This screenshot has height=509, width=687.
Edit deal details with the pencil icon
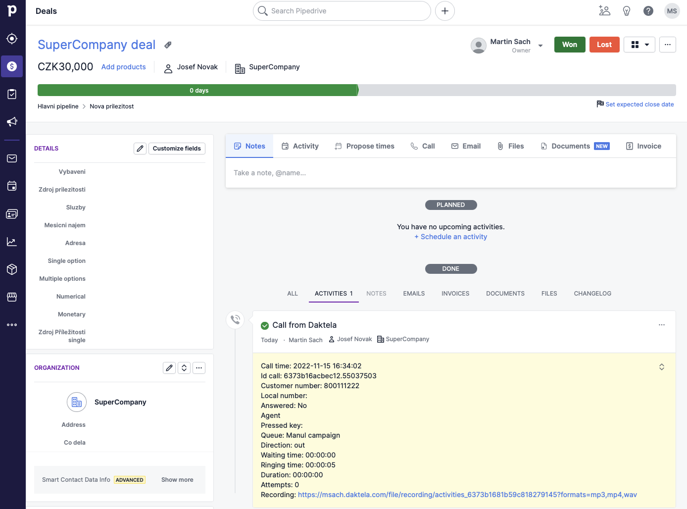coord(140,148)
